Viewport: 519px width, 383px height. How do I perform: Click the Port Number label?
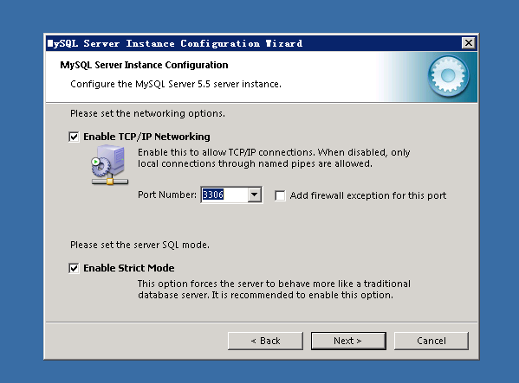(167, 195)
